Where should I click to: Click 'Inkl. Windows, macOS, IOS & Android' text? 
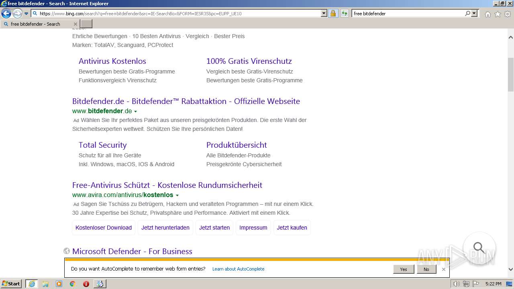(x=126, y=164)
